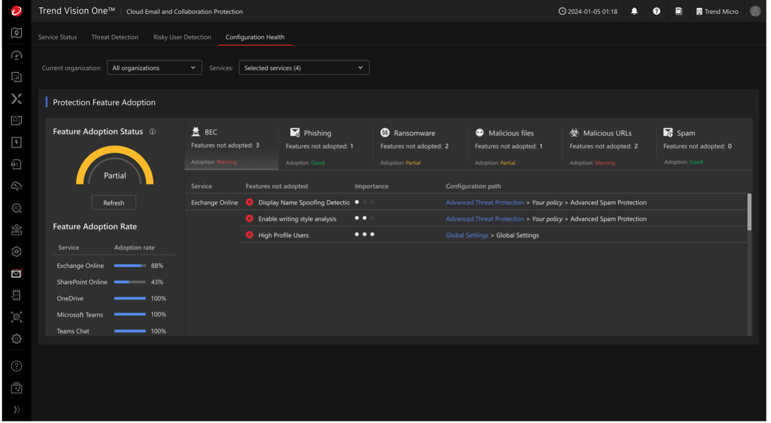Click red X icon for Display Name Spoofing
The image size is (771, 423).
250,202
